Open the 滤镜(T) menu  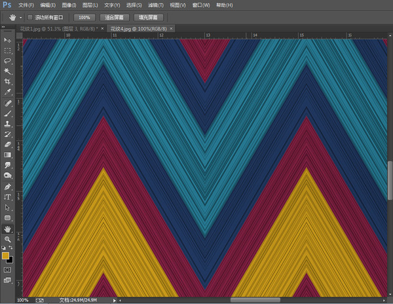click(156, 5)
